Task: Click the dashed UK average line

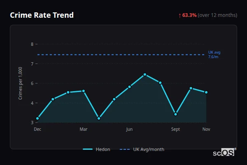Action: 121,54
